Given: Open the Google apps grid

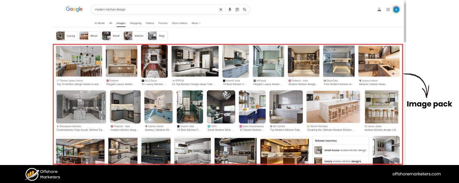Looking at the screenshot, I should (388, 9).
